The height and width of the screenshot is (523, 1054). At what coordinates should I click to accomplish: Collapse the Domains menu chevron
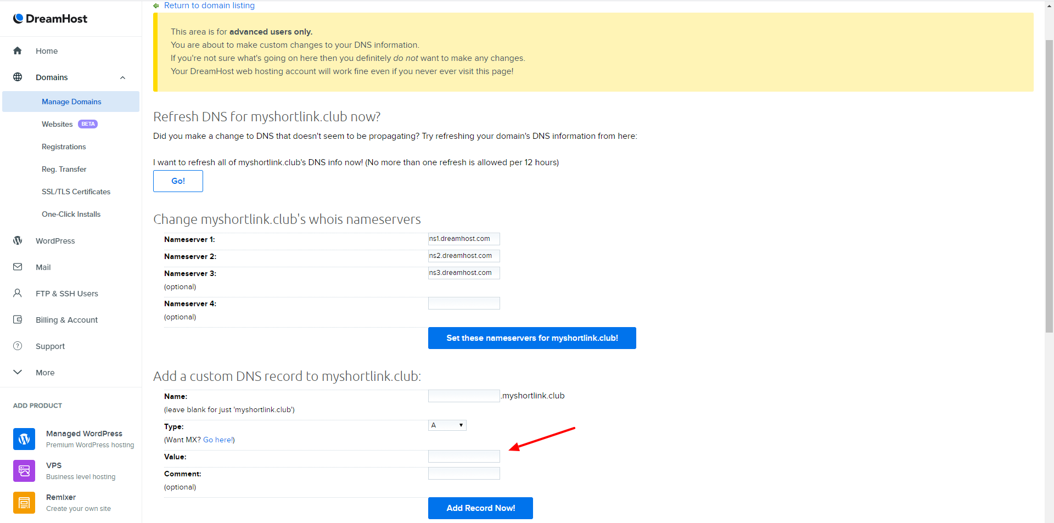click(123, 77)
